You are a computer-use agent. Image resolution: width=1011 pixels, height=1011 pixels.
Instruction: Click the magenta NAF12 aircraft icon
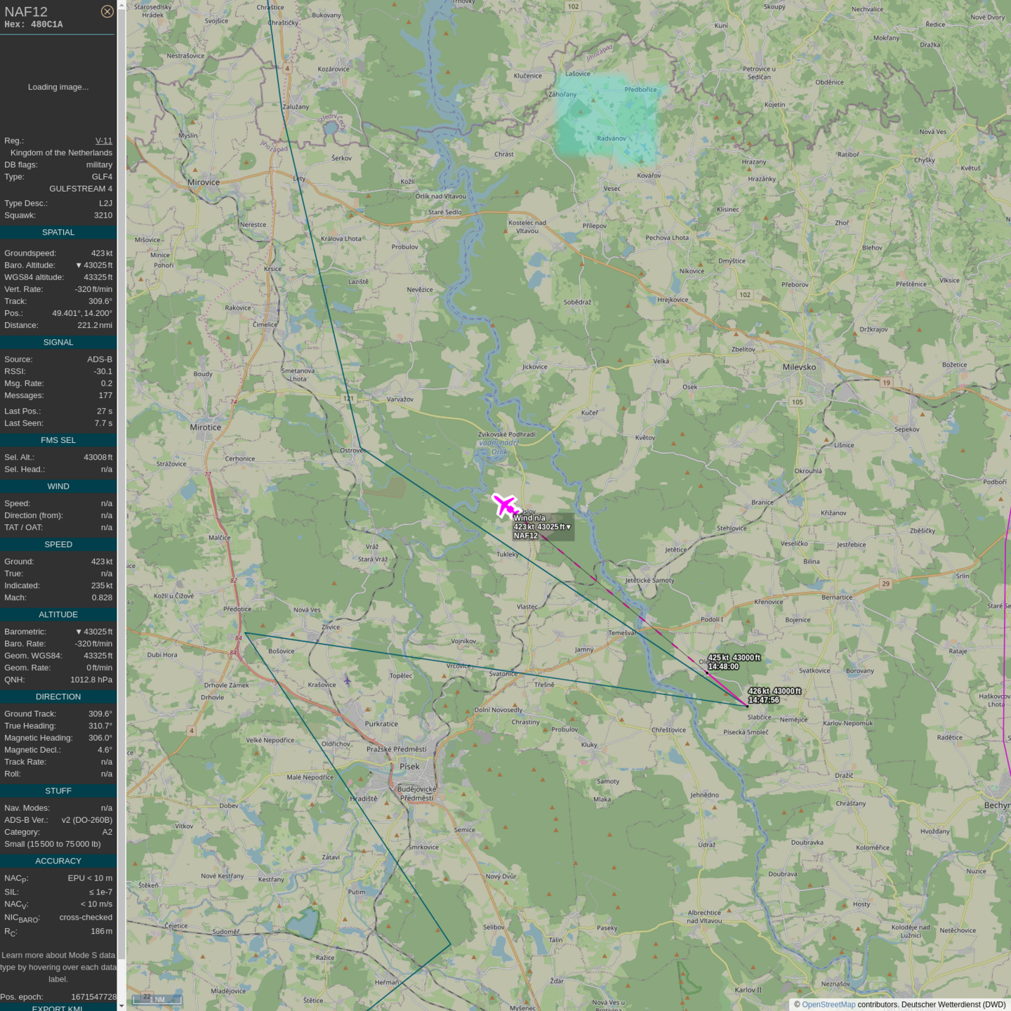pos(505,505)
